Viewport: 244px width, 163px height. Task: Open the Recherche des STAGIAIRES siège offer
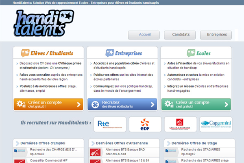coord(200,161)
